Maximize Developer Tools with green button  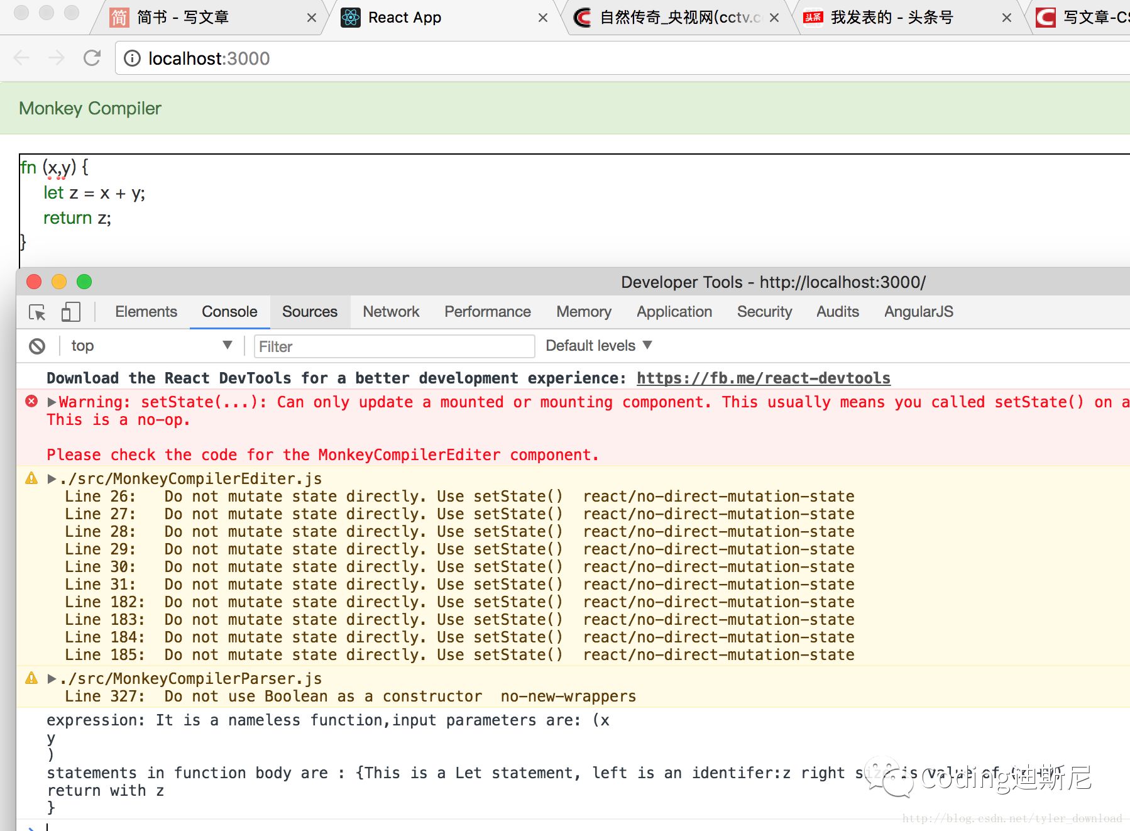[84, 282]
